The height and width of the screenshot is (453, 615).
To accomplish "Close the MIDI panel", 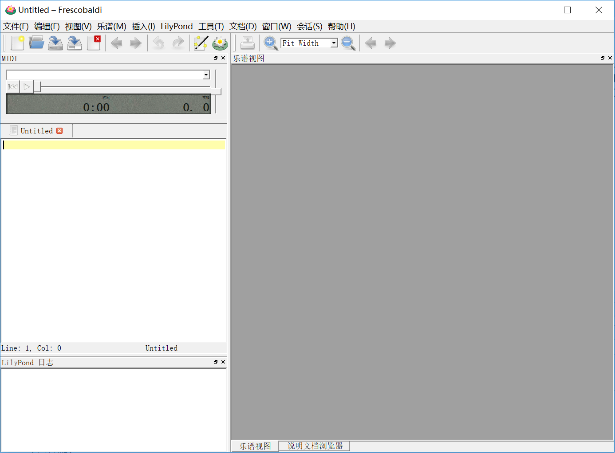I will (x=223, y=58).
